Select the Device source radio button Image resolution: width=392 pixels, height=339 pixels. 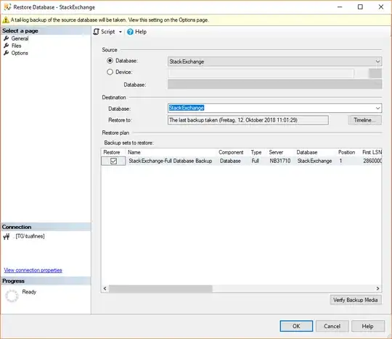pos(110,72)
